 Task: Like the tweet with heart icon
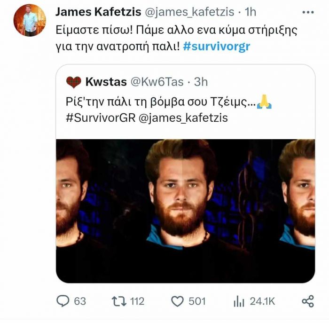click(x=178, y=301)
